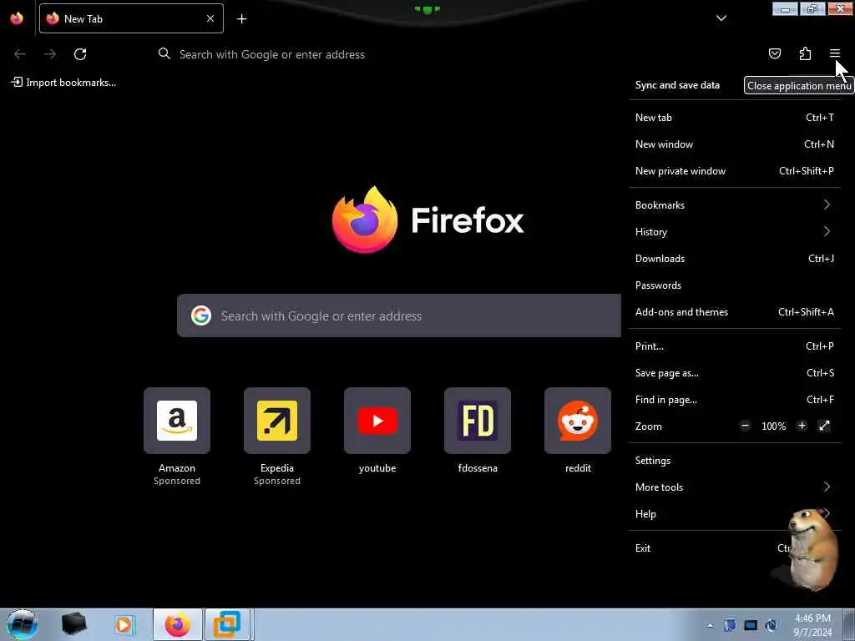Show hidden tray icons arrow

pos(710,625)
